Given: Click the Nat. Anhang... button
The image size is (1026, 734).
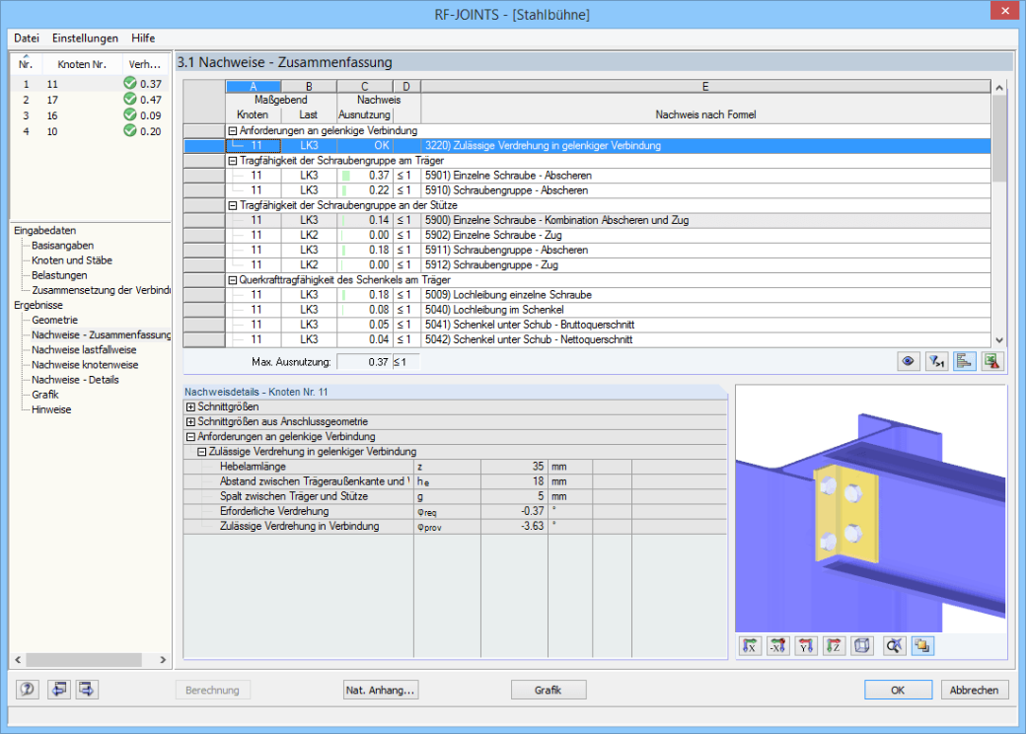Looking at the screenshot, I should coord(380,691).
